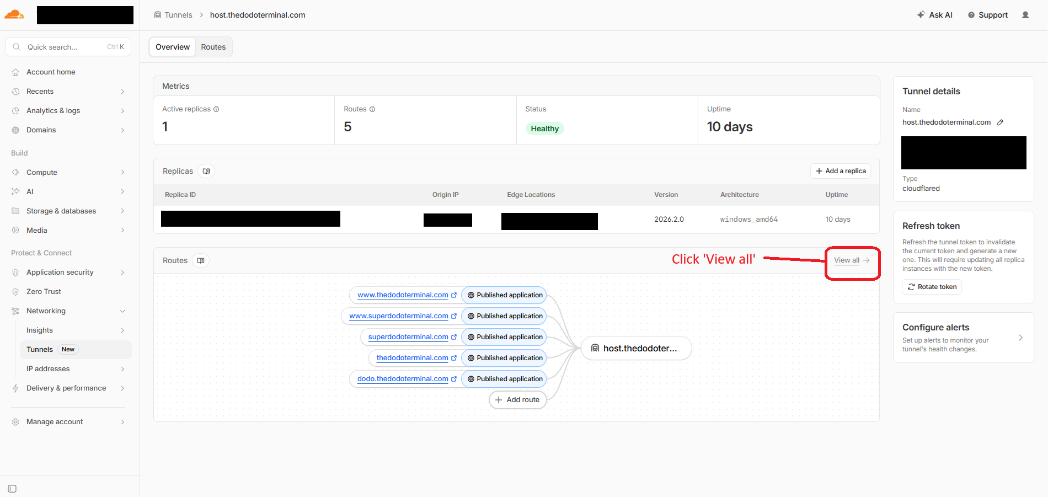Click host.thedodoter... tunnel node
This screenshot has height=497, width=1048.
637,348
